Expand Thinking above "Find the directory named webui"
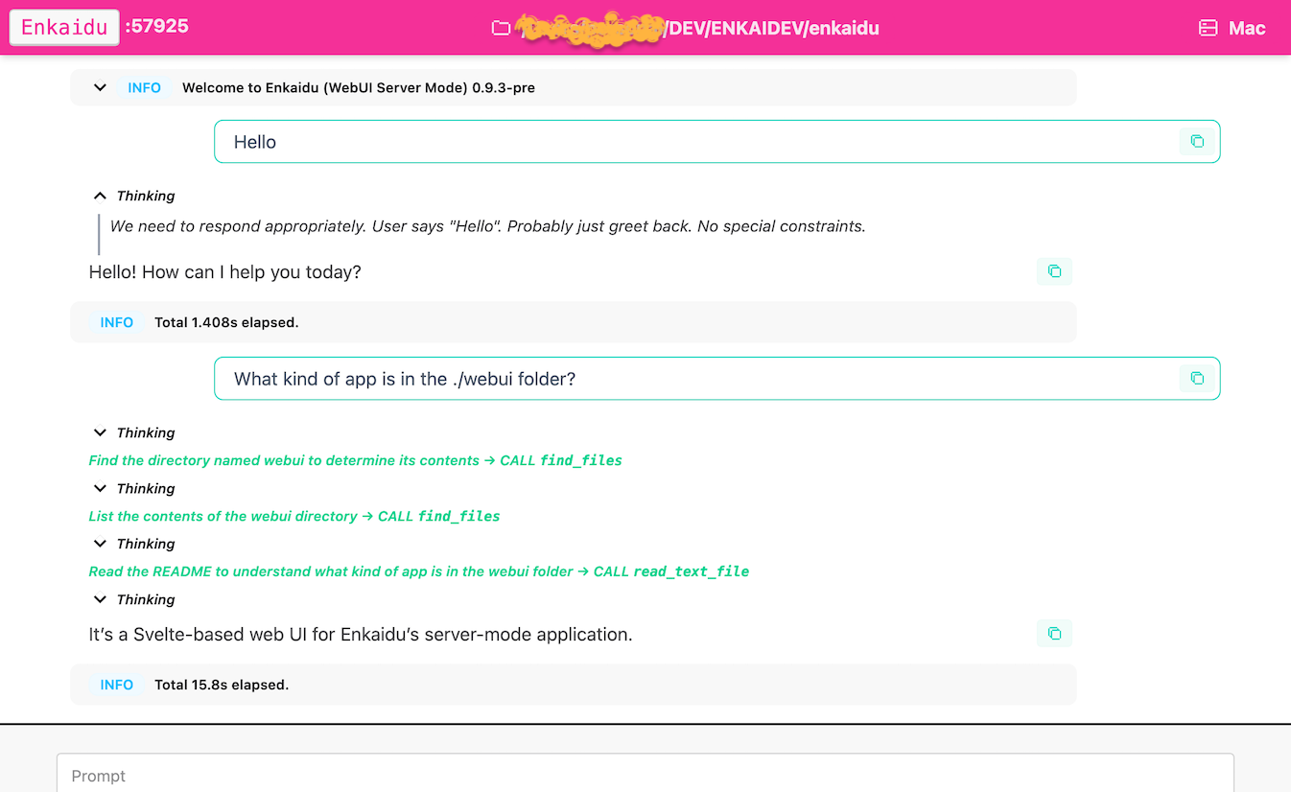The image size is (1291, 792). [100, 432]
